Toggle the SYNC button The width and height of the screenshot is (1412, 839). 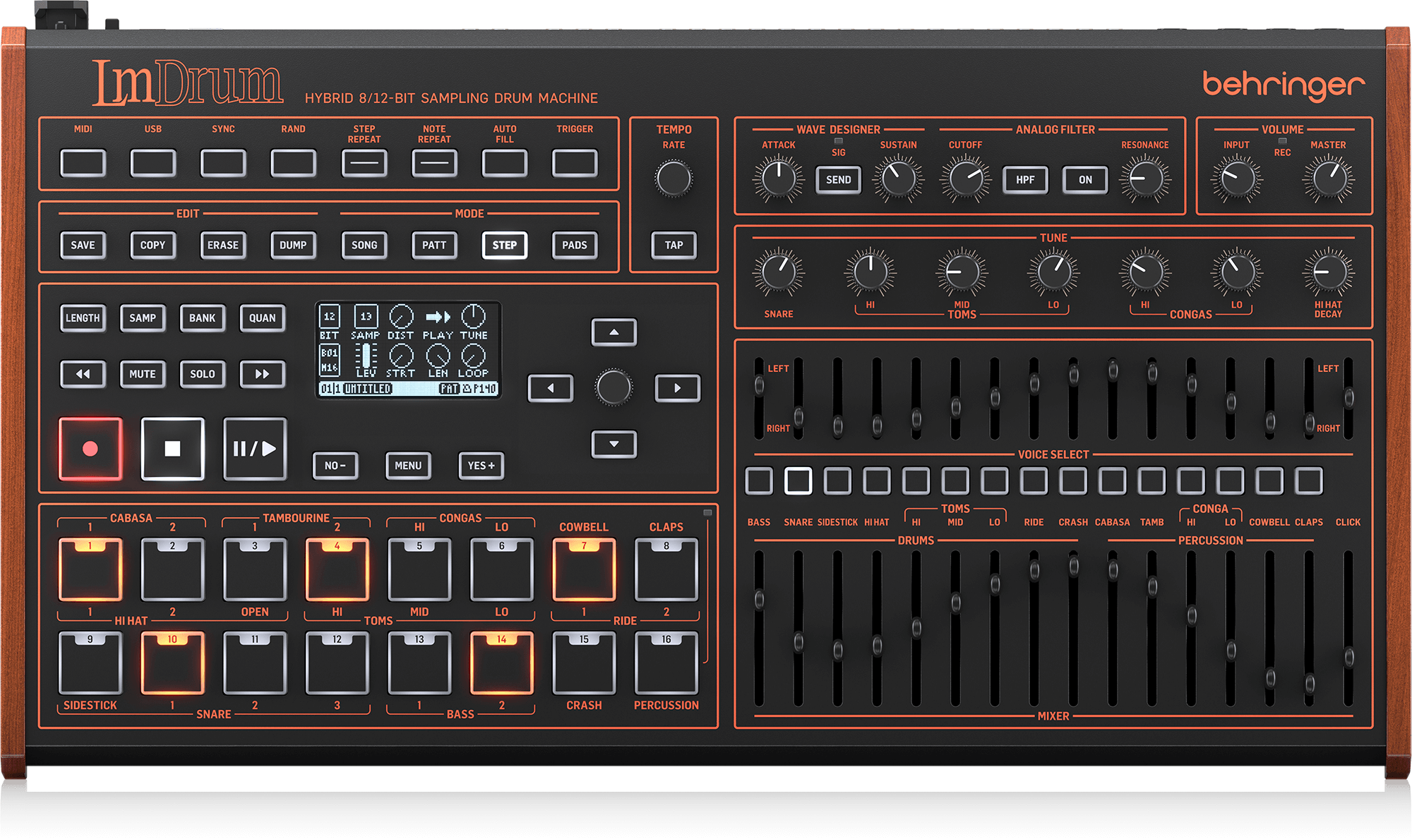223,163
